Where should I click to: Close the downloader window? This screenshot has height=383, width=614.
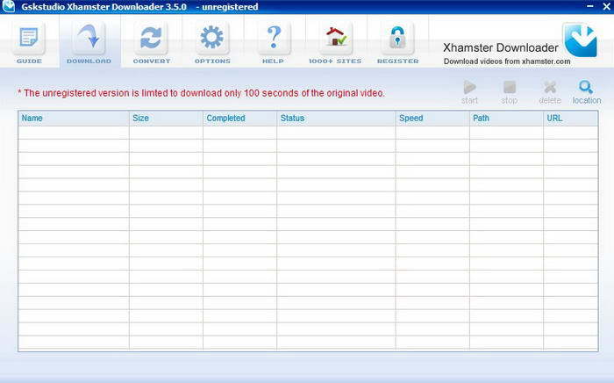(606, 6)
